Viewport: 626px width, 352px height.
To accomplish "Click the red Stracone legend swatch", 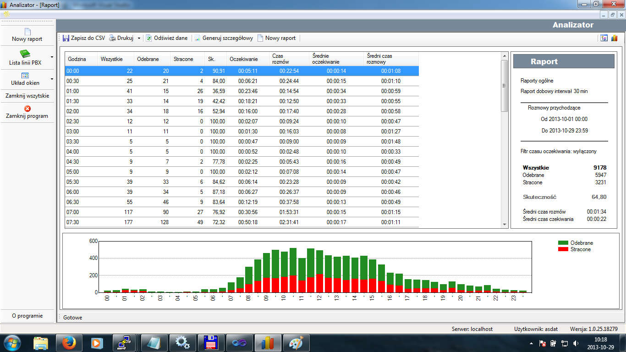I will click(563, 249).
